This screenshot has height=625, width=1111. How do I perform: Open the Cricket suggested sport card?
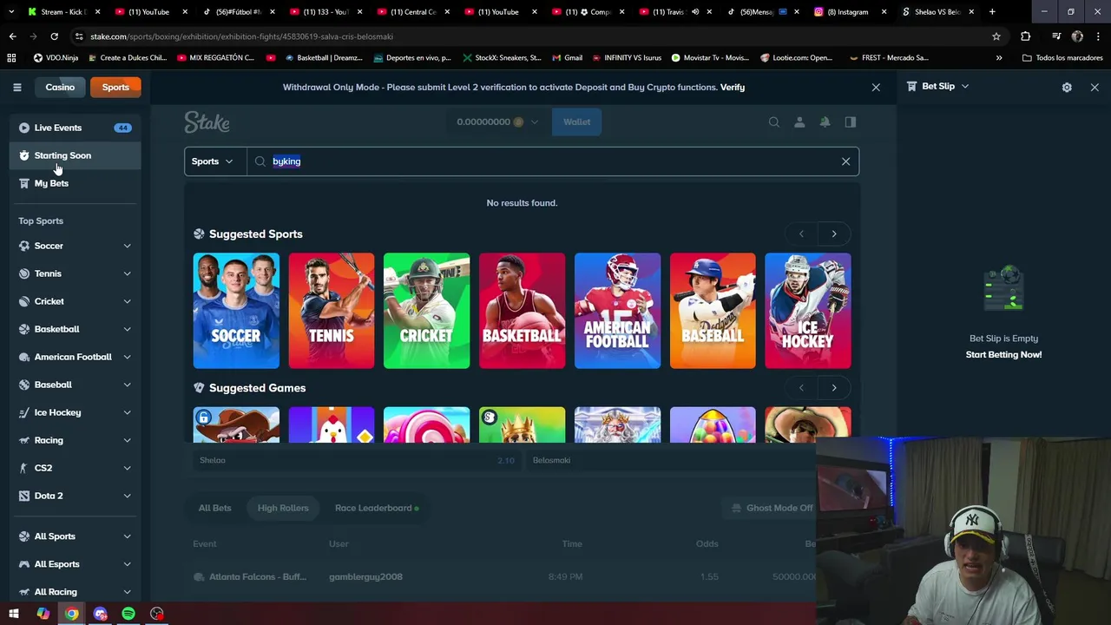(427, 311)
